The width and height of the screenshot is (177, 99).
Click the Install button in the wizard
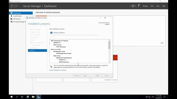(97, 76)
